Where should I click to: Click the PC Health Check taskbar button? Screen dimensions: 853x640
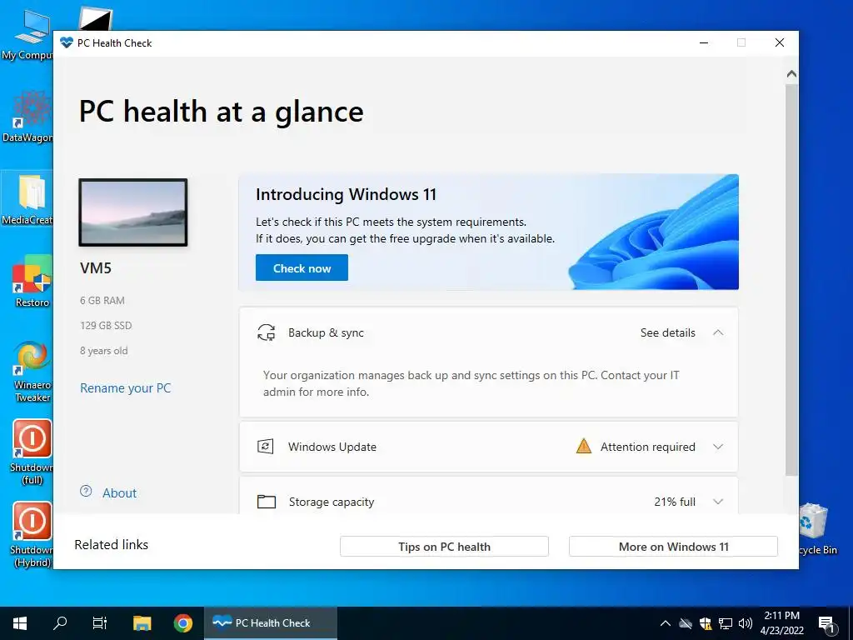(271, 623)
